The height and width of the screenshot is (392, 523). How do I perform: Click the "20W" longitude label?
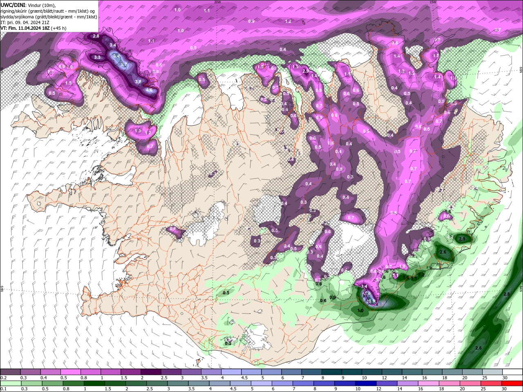217,2
